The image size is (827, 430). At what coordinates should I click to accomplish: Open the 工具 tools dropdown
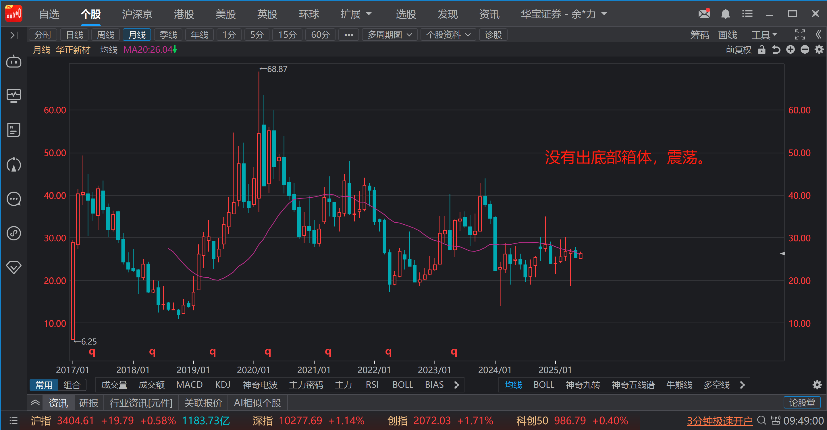coord(764,35)
